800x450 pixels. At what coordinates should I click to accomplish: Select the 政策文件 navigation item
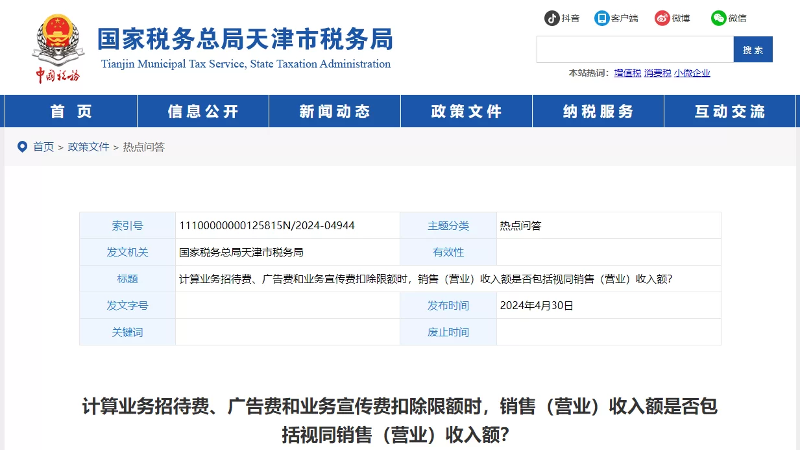tap(467, 112)
